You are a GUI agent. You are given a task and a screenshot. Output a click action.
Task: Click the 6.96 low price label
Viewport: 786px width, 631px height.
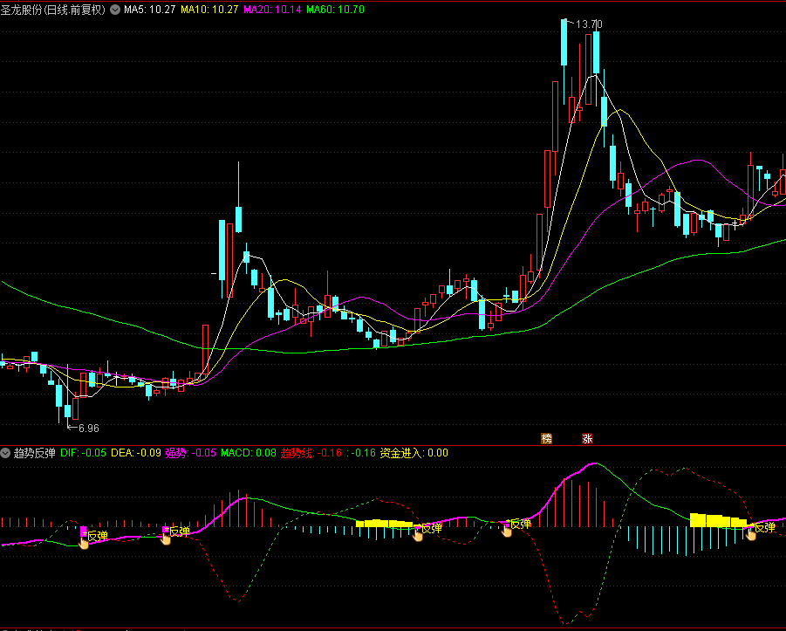coord(89,429)
